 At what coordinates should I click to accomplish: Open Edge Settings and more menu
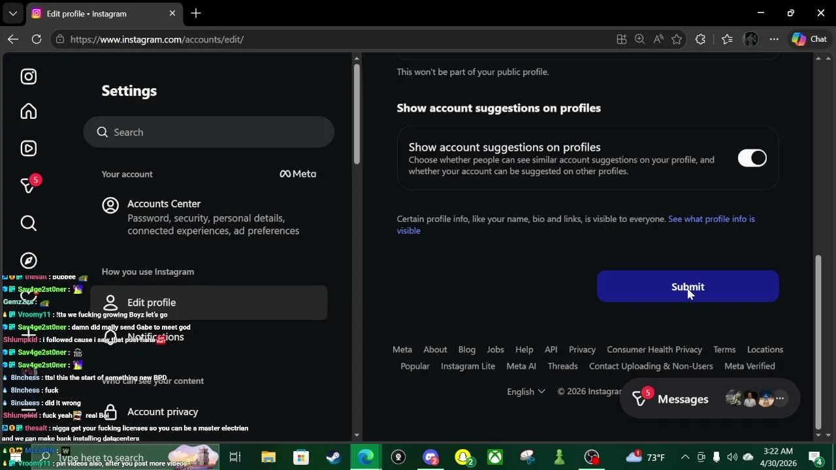click(x=774, y=39)
